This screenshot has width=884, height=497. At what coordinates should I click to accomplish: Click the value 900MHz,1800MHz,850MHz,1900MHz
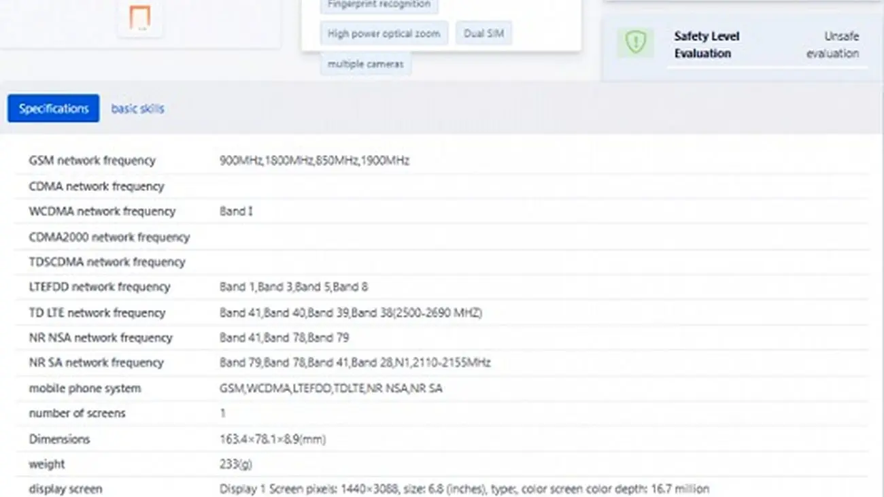click(315, 160)
